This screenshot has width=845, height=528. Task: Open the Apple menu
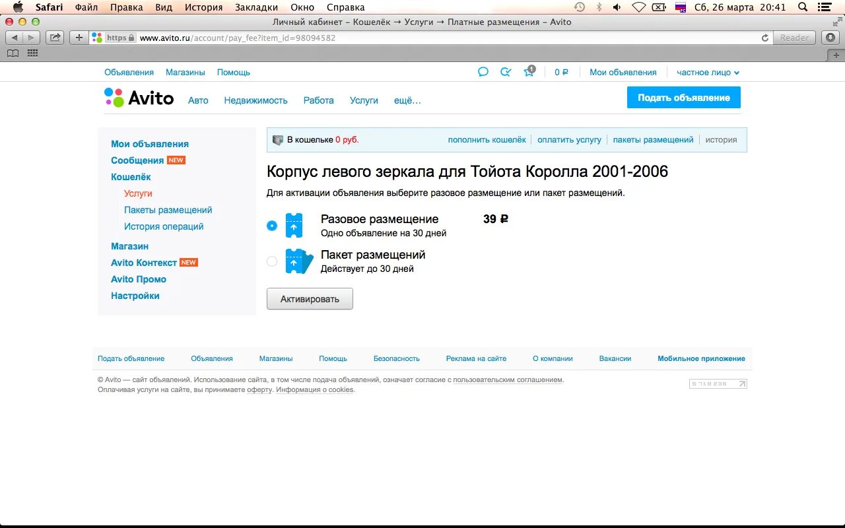coord(18,7)
